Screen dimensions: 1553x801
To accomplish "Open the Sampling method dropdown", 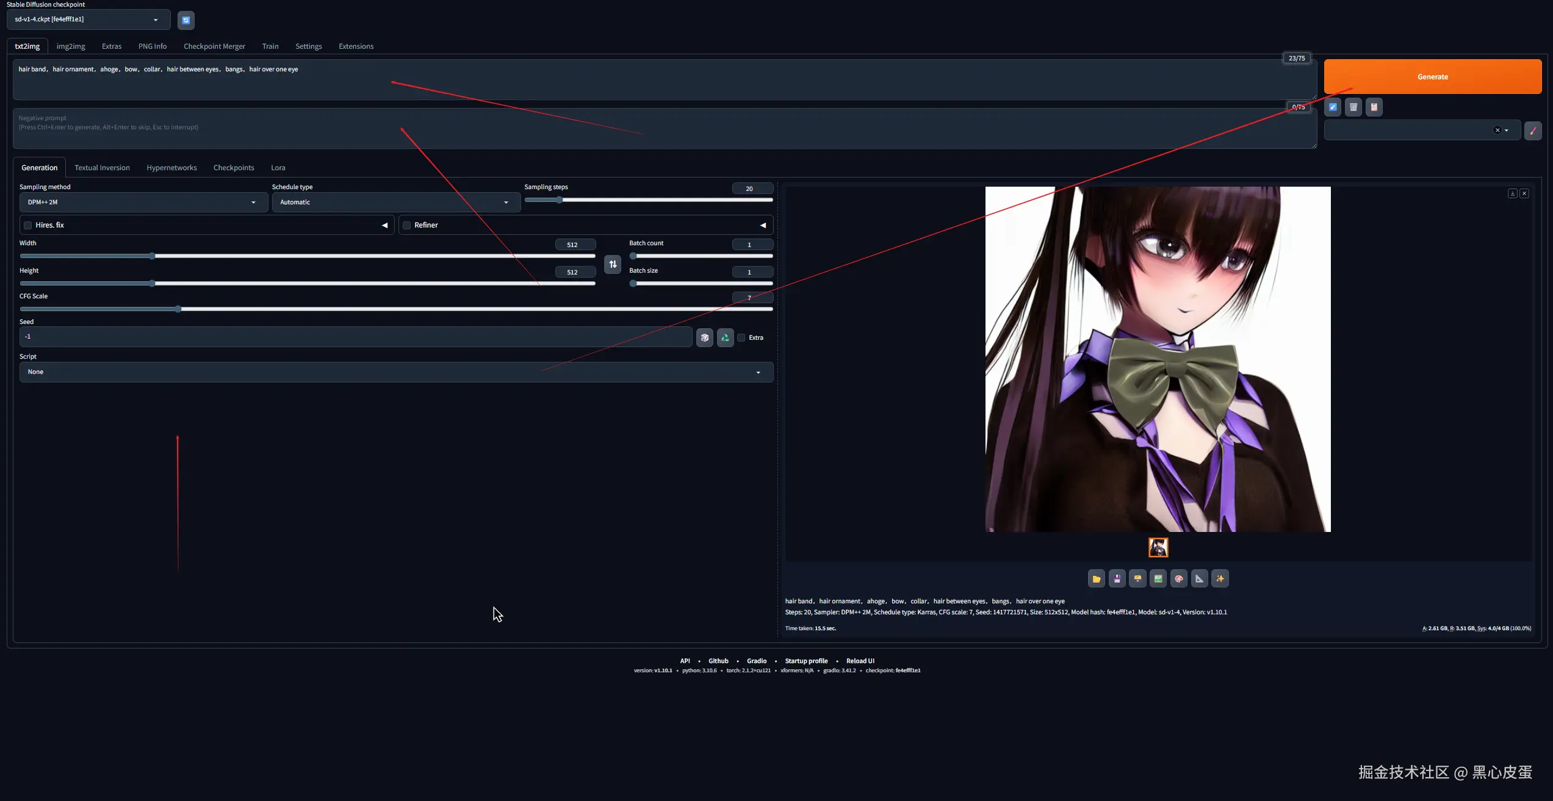I will pyautogui.click(x=142, y=202).
